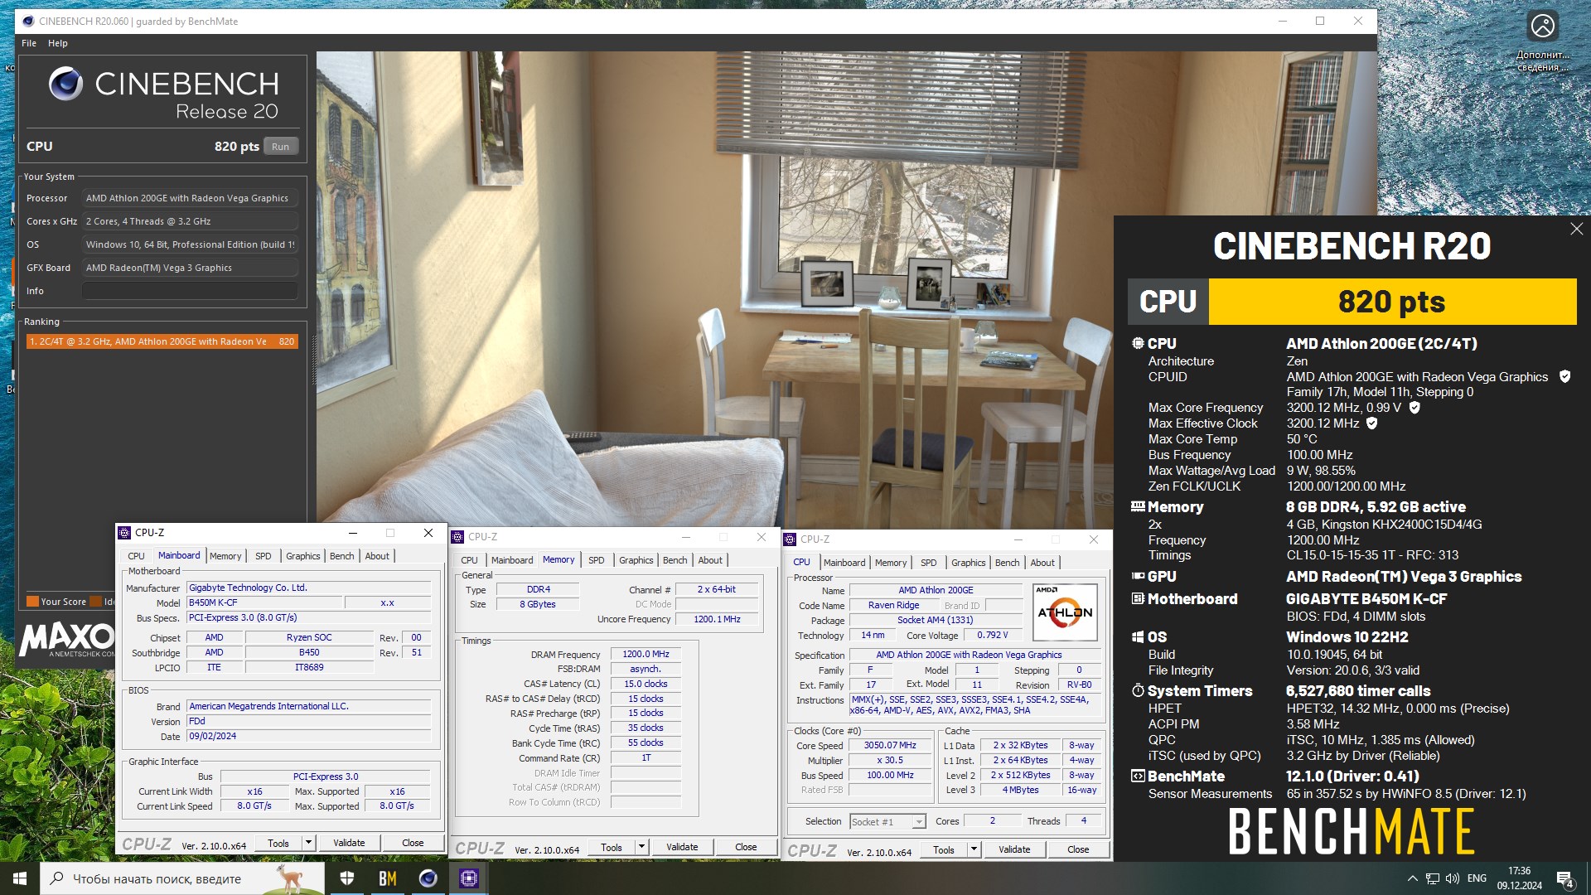The height and width of the screenshot is (895, 1591).
Task: Click the CPU section chip icon in BenchMate
Action: (x=1138, y=343)
